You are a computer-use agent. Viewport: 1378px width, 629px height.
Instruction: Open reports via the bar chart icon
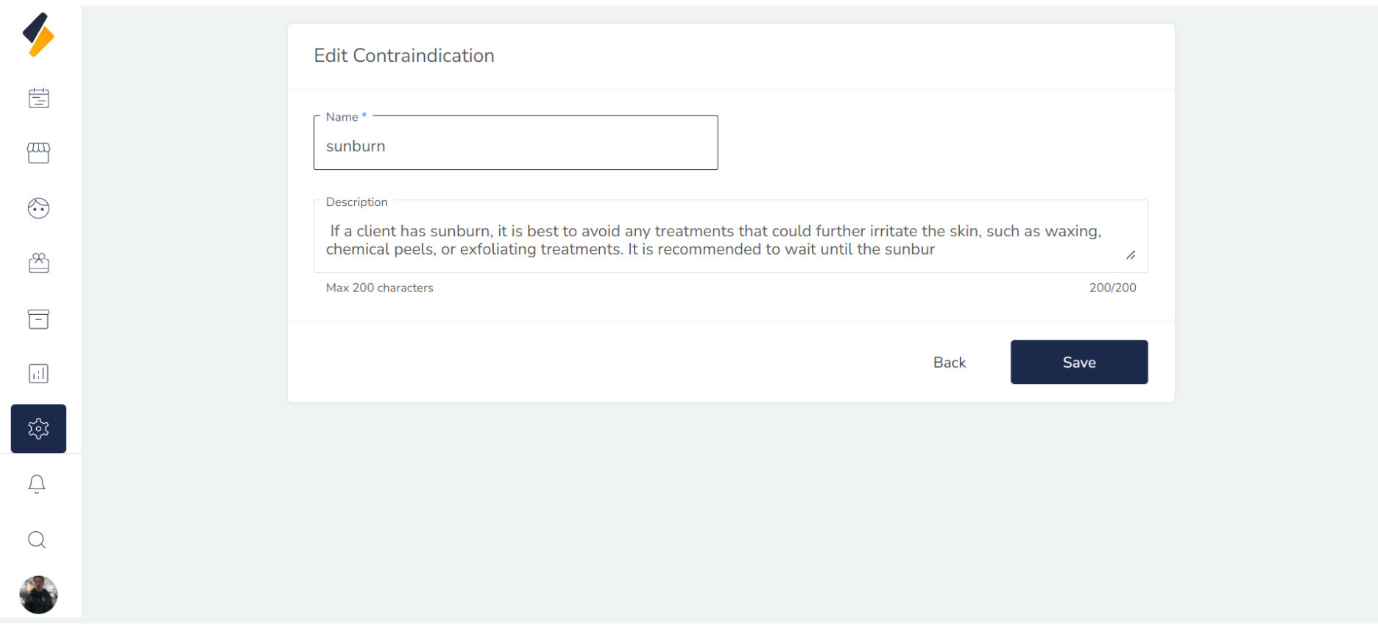[38, 374]
